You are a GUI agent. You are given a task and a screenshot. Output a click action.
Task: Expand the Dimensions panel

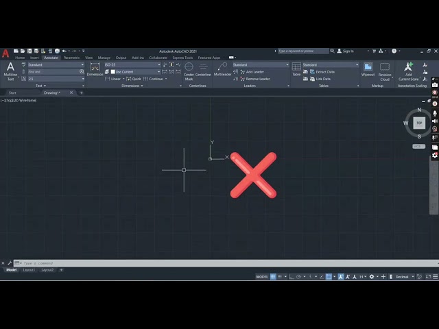132,86
